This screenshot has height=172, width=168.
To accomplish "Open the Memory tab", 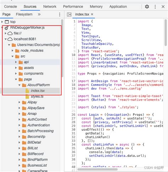I will [96, 6].
